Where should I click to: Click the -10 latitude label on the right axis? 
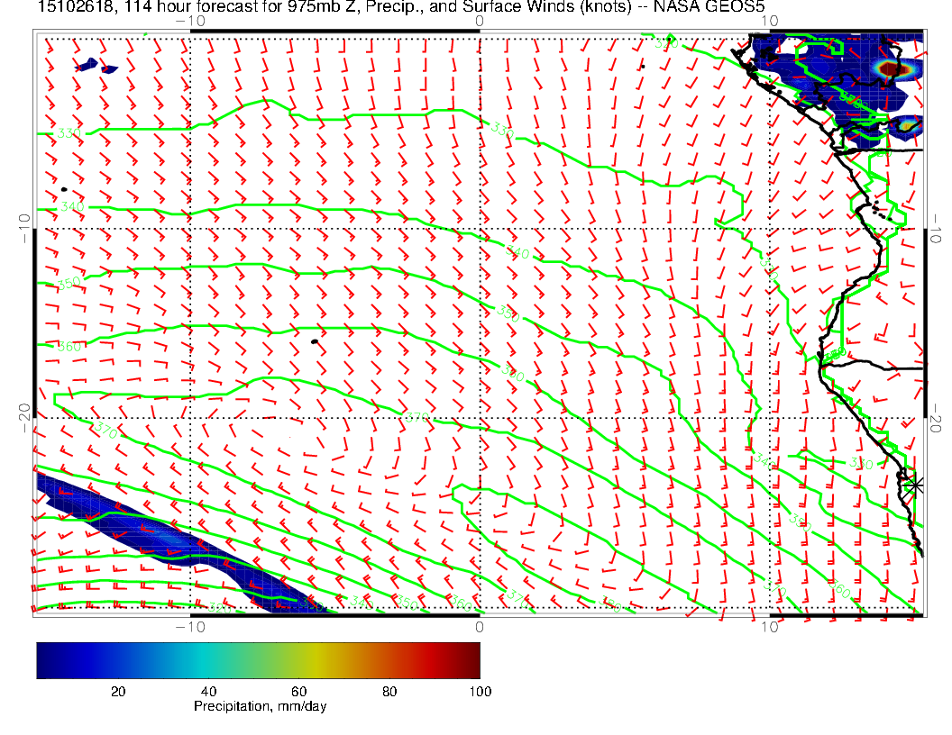pyautogui.click(x=937, y=229)
